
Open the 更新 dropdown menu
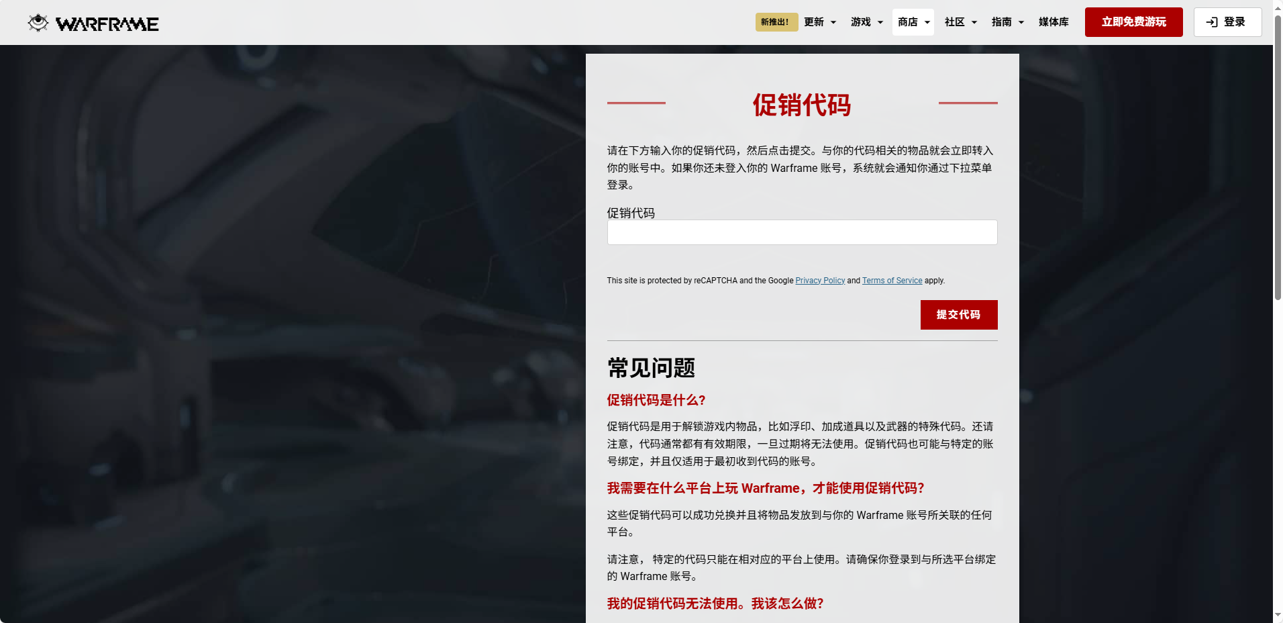(819, 22)
